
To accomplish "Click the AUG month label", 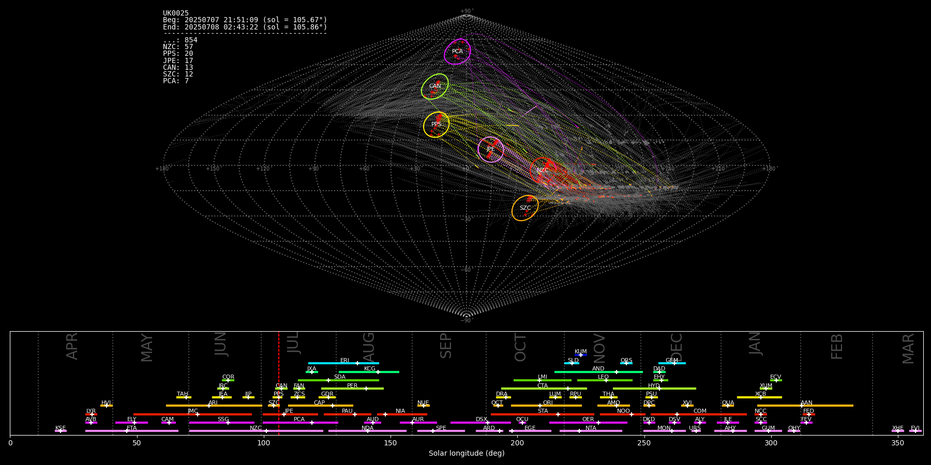I will pyautogui.click(x=369, y=348).
